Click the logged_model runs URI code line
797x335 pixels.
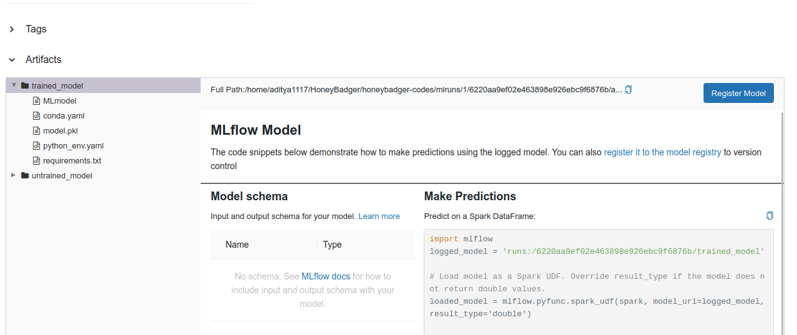tap(597, 251)
